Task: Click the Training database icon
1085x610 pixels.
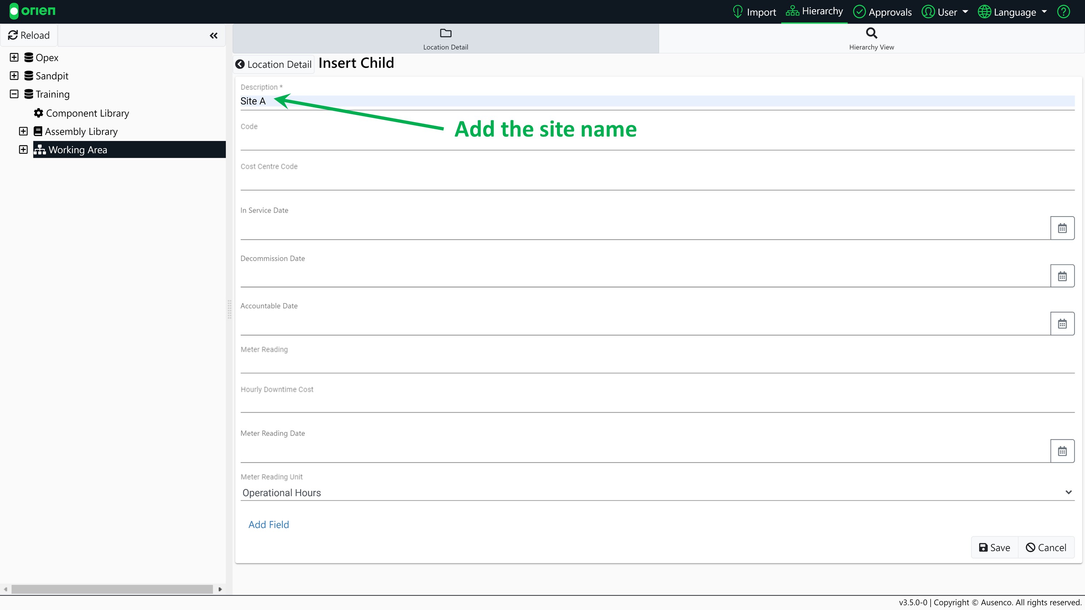Action: (x=29, y=94)
